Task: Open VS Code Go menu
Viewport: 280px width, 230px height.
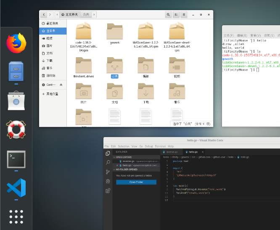Action: click(141, 146)
